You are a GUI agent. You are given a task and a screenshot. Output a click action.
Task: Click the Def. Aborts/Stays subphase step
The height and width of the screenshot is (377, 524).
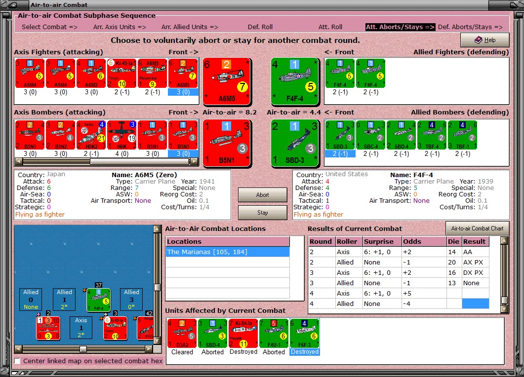(x=470, y=27)
